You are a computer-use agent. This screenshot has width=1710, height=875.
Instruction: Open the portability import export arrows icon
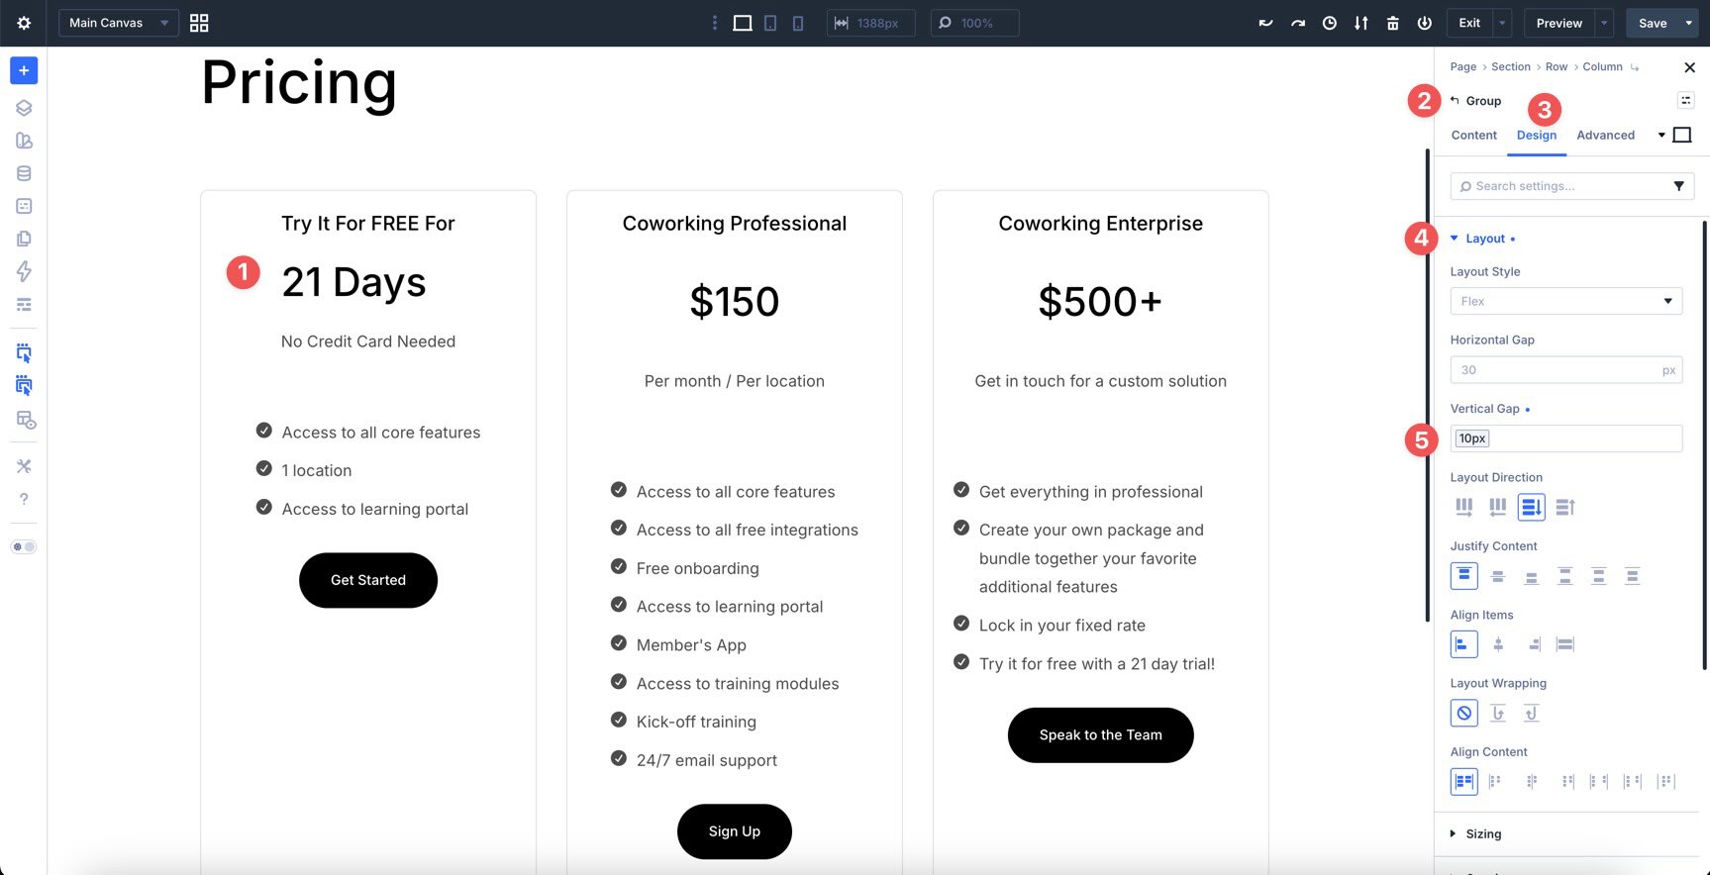[x=1361, y=23]
